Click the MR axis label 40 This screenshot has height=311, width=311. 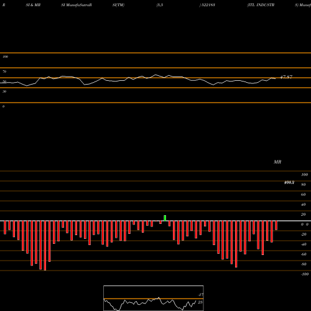[304, 205]
